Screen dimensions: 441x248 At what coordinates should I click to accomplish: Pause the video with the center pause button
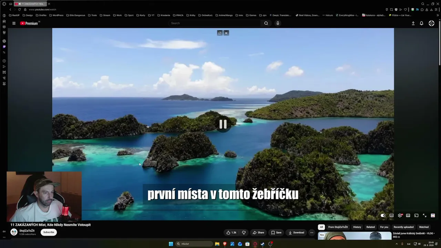pos(223,124)
